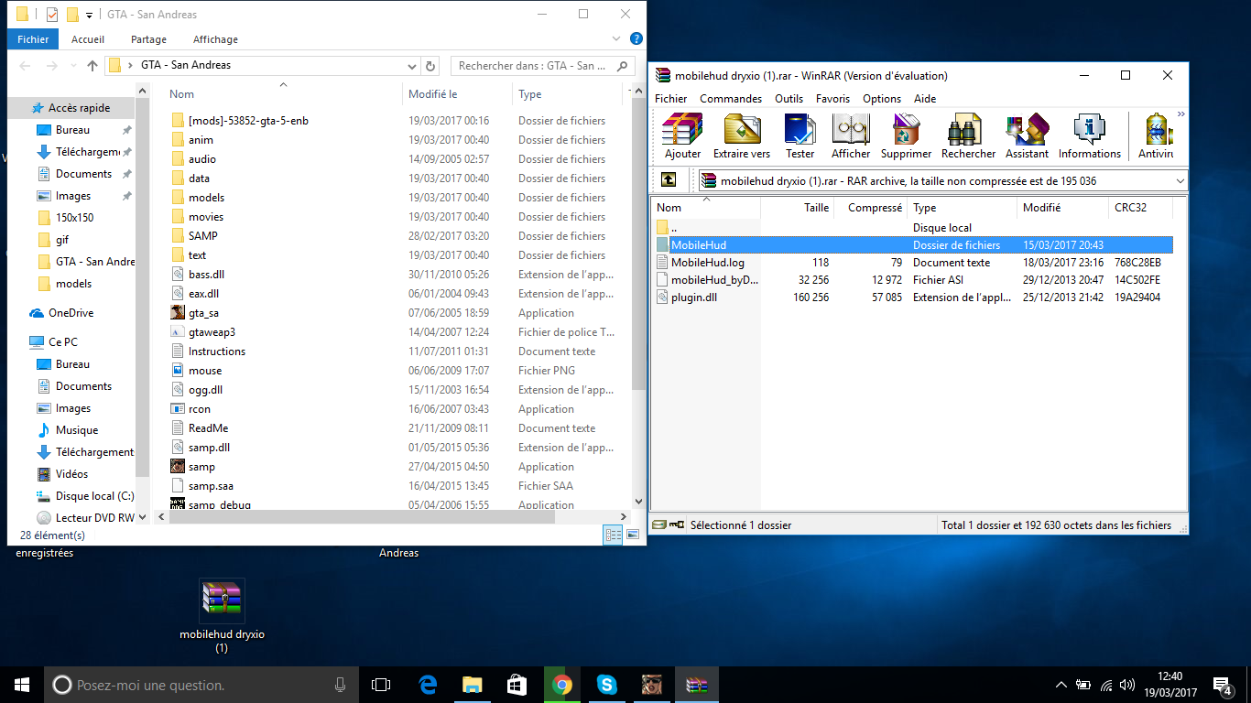Expand hidden WinRAR toolbar buttons chevron
This screenshot has width=1251, height=703.
[x=1180, y=114]
